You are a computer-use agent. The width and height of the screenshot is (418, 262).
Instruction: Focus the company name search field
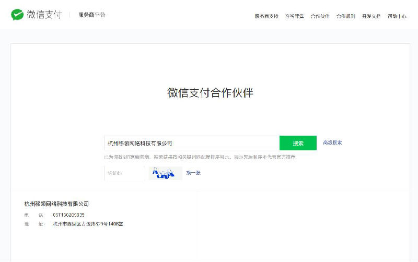[x=192, y=143]
